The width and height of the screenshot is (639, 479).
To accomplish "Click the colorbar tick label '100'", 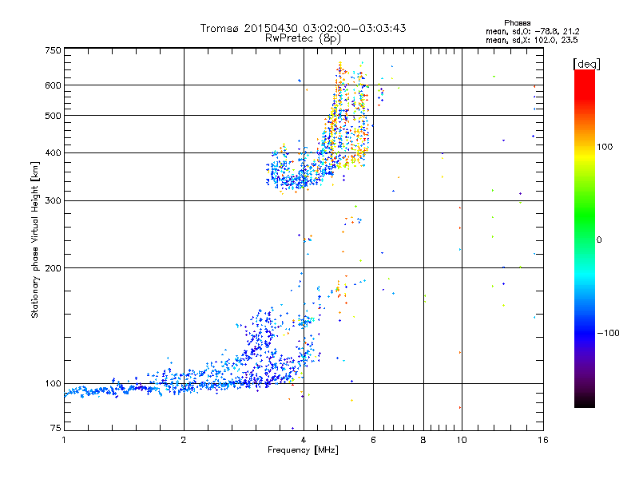I will tap(605, 147).
